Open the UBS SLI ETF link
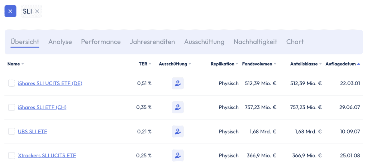The height and width of the screenshot is (166, 367). pos(33,131)
